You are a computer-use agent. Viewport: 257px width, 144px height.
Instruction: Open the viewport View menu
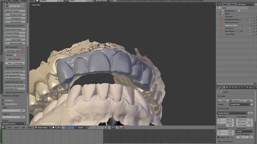tap(10, 128)
